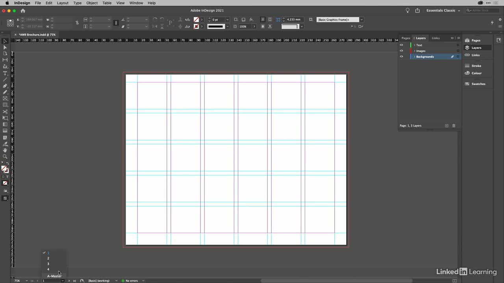Select the Rectangle tool
The height and width of the screenshot is (283, 504).
click(5, 105)
